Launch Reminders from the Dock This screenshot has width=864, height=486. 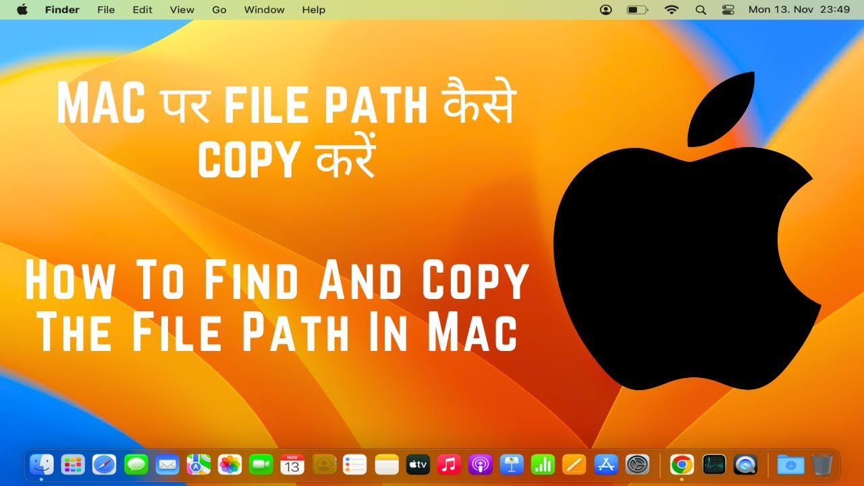click(x=354, y=464)
